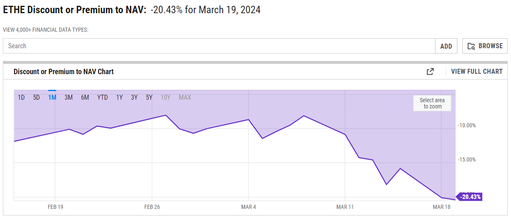The image size is (511, 220).
Task: Open chart in new window icon
Action: (x=430, y=72)
